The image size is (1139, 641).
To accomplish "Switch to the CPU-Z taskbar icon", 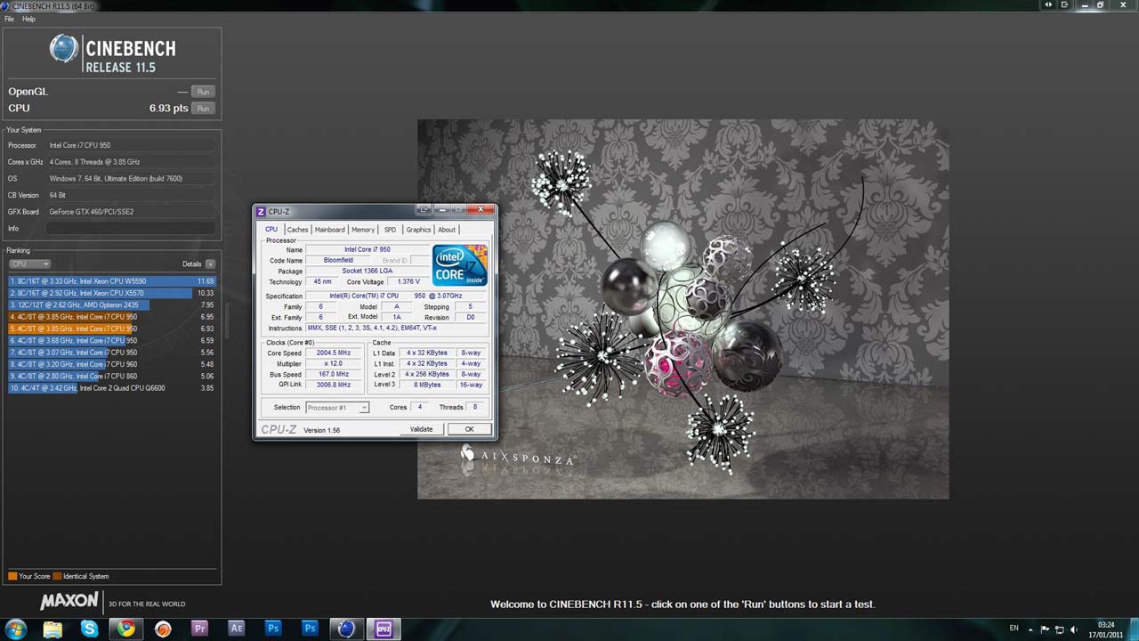I will [x=384, y=629].
